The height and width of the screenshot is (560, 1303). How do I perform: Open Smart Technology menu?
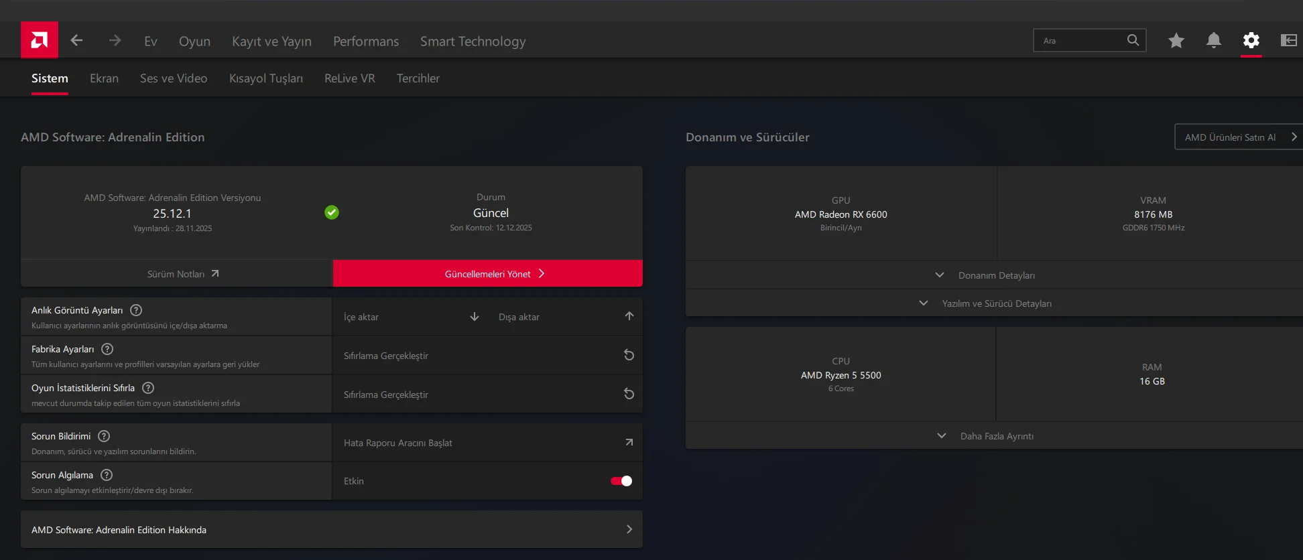click(x=473, y=42)
